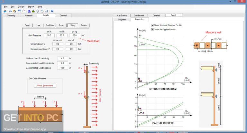247x133 pixels.
Task: Open the Edit menu
Action: pyautogui.click(x=13, y=7)
